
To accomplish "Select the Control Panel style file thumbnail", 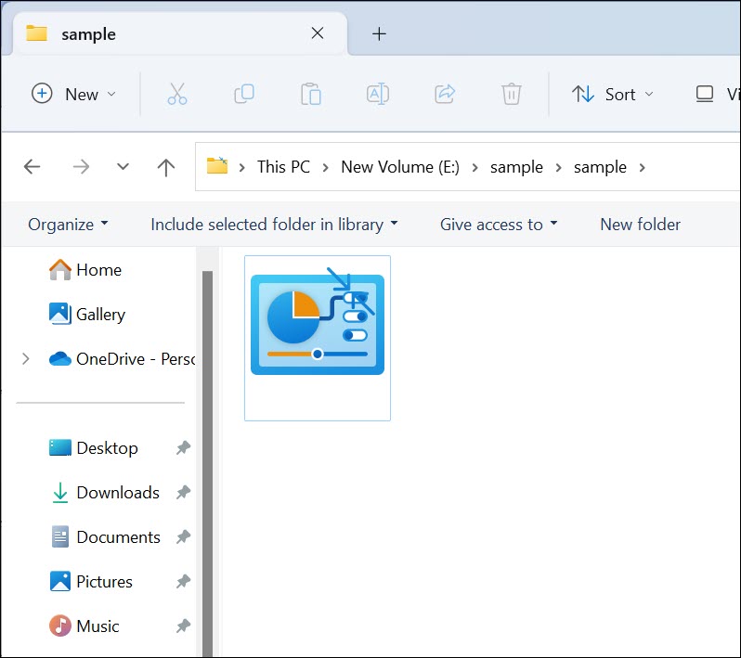I will (x=318, y=325).
